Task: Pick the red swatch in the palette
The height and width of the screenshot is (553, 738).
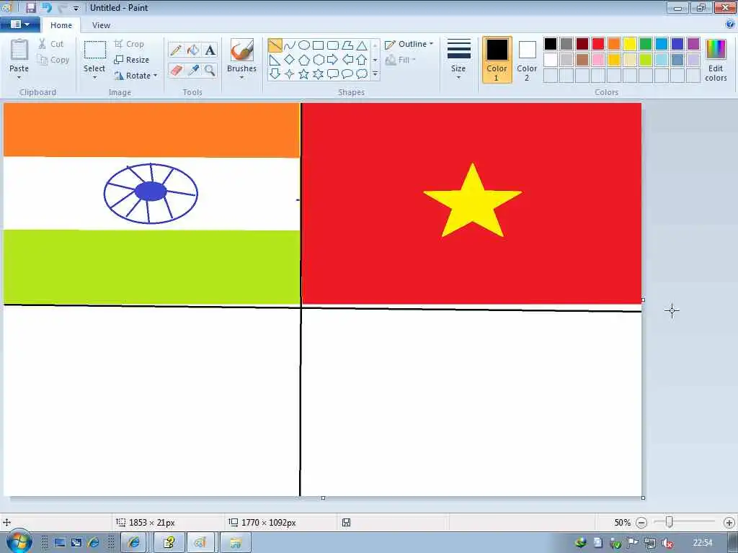Action: tap(598, 44)
